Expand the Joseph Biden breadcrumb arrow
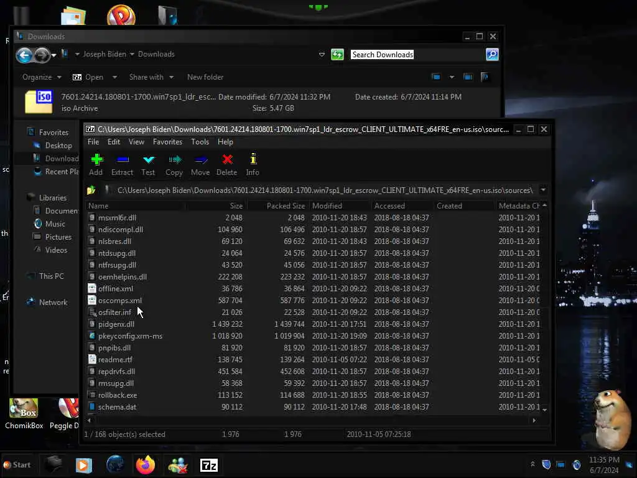 pyautogui.click(x=132, y=55)
